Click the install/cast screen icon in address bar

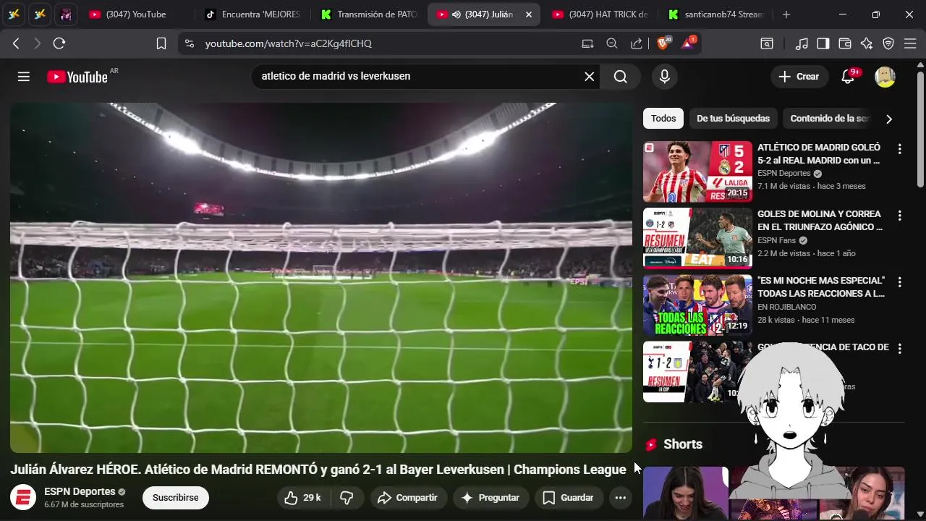tap(587, 43)
